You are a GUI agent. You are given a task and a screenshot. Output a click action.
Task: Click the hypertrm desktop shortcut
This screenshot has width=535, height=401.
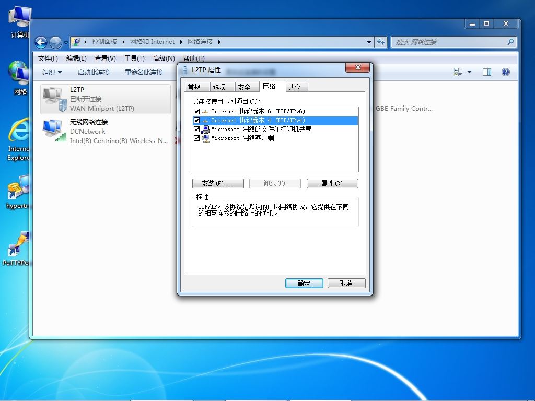(x=18, y=192)
